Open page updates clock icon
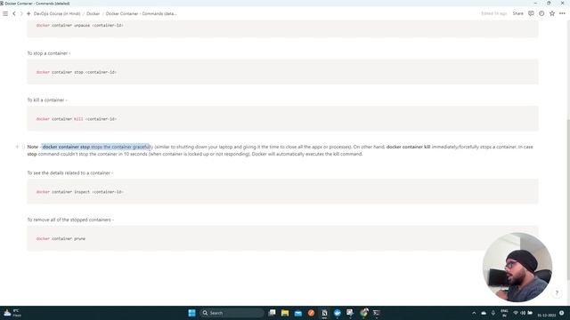This screenshot has height=320, width=570. point(541,13)
